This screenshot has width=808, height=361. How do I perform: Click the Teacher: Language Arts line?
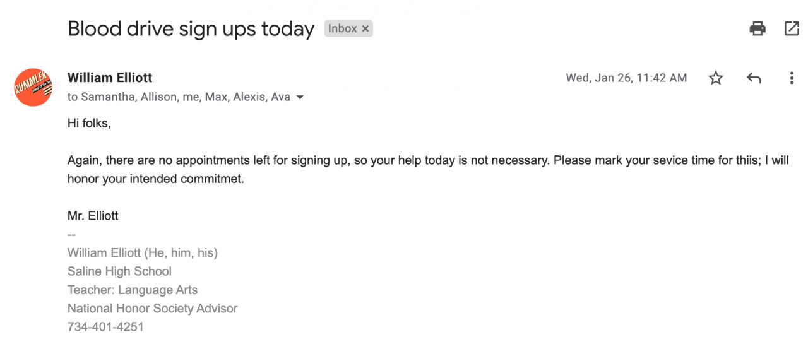133,290
